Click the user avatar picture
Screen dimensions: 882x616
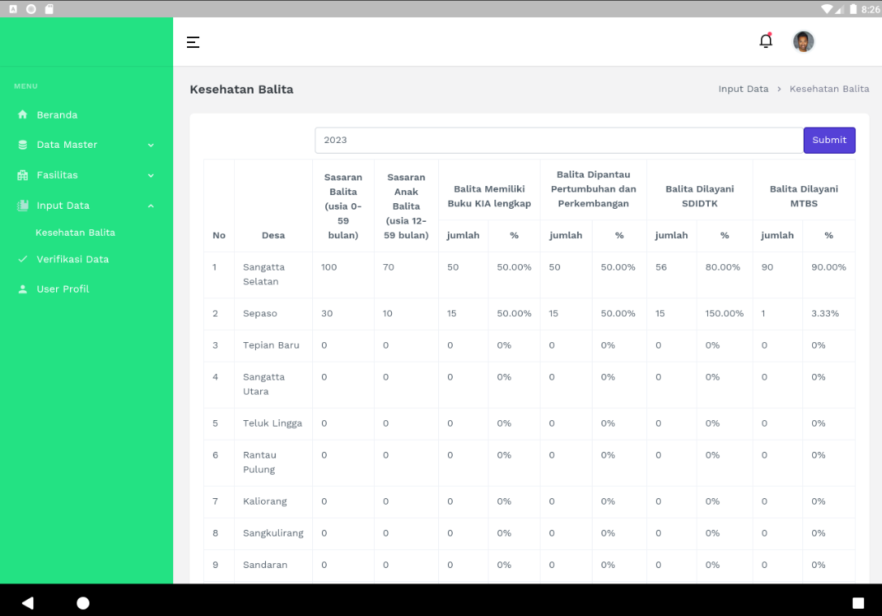(803, 41)
